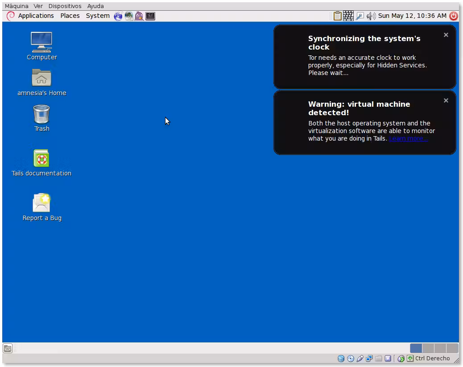
Task: Switch to fourth workspace in switcher
Action: pyautogui.click(x=452, y=348)
